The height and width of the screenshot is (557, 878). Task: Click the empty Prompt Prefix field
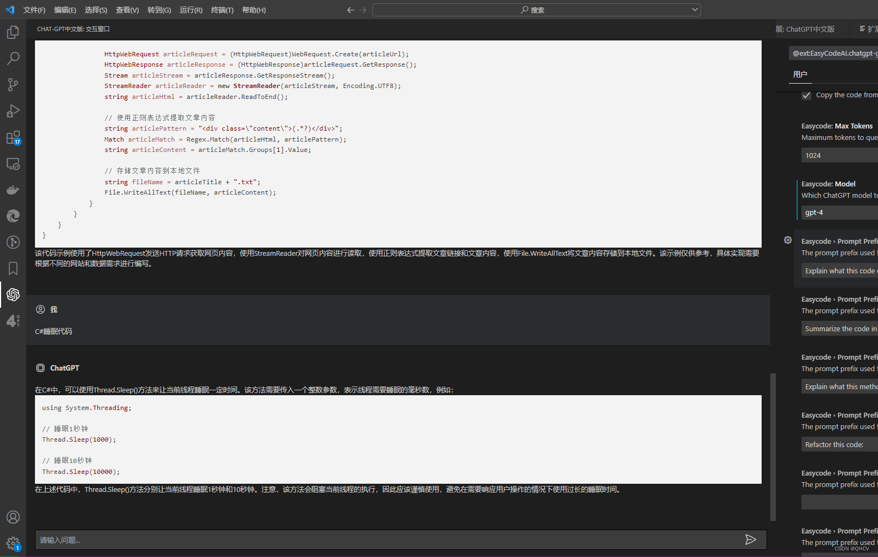(840, 502)
